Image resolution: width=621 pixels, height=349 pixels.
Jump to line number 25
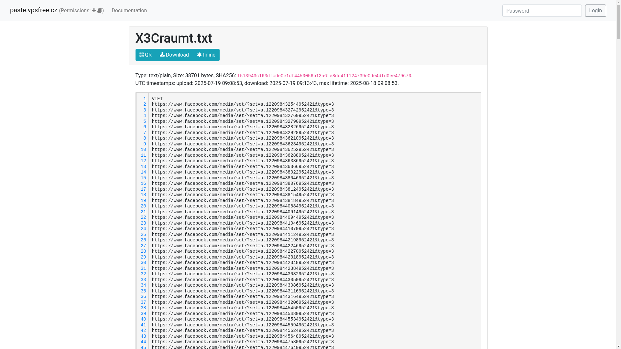pyautogui.click(x=143, y=235)
